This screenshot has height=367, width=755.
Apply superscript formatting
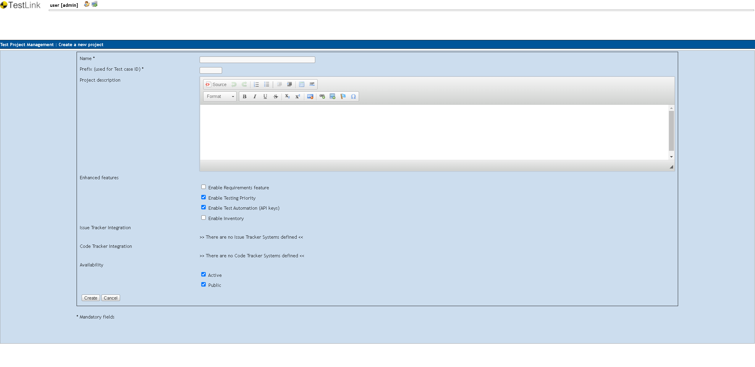[298, 96]
